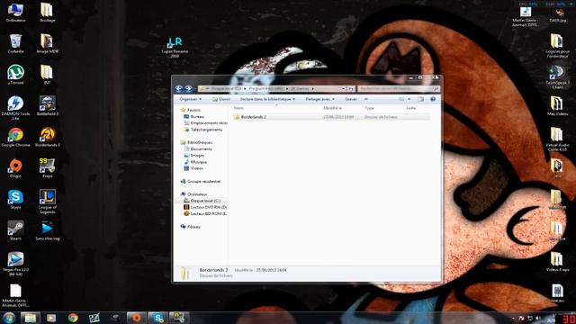Image resolution: width=576 pixels, height=324 pixels.
Task: Launch League of Legends desktop shortcut
Action: pyautogui.click(x=48, y=202)
